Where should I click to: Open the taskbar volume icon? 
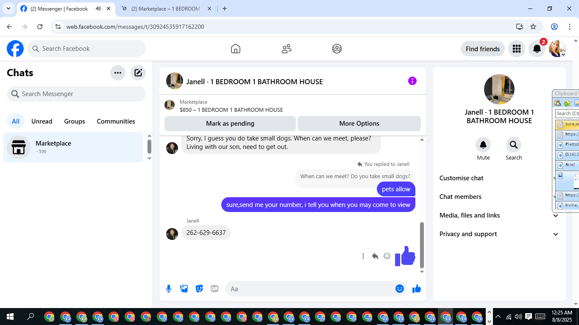click(518, 317)
